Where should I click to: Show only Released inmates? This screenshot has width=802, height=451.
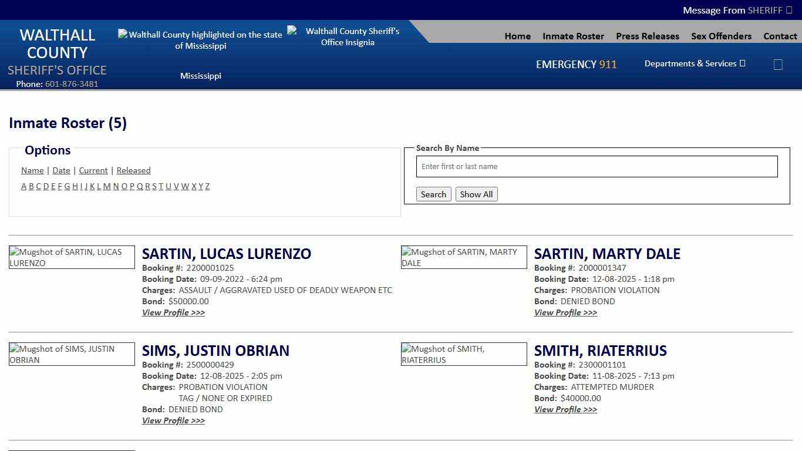coord(133,170)
